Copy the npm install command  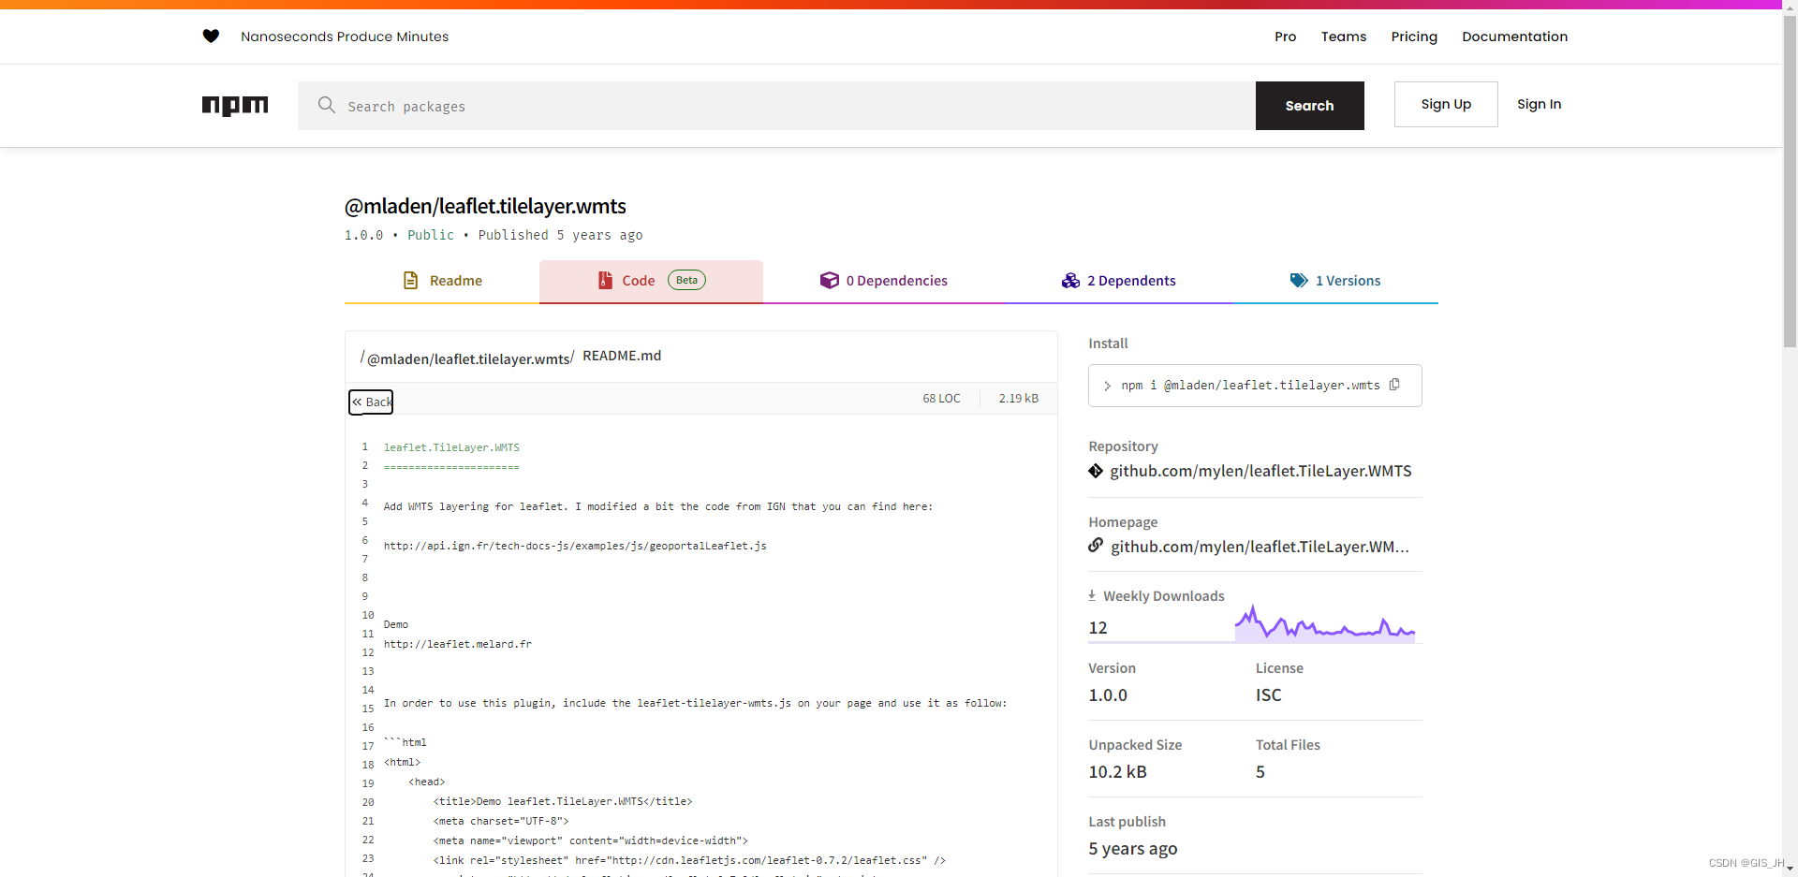pyautogui.click(x=1394, y=385)
